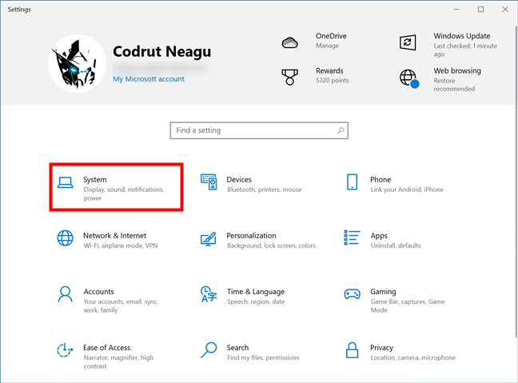Screen dimensions: 518x383
Task: Click the OneDrive cloud icon
Action: pos(289,43)
